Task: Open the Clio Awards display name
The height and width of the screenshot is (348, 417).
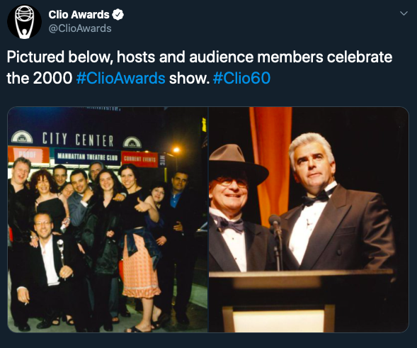Action: (x=79, y=15)
